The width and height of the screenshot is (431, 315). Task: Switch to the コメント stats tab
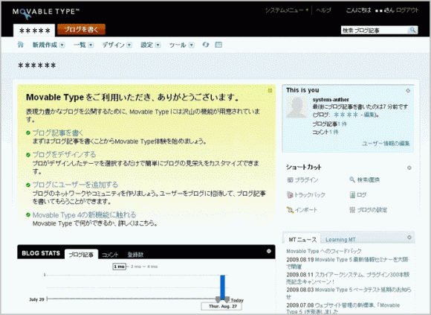point(110,255)
